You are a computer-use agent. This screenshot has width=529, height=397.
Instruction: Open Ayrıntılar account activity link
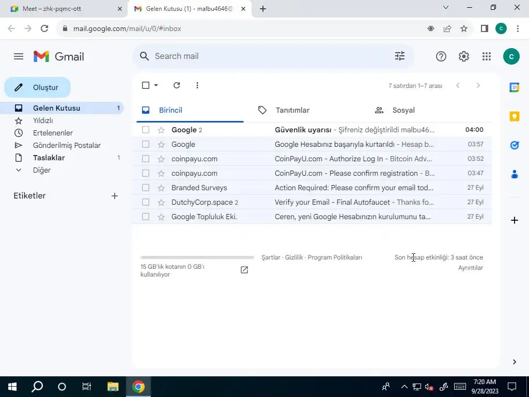pyautogui.click(x=470, y=268)
